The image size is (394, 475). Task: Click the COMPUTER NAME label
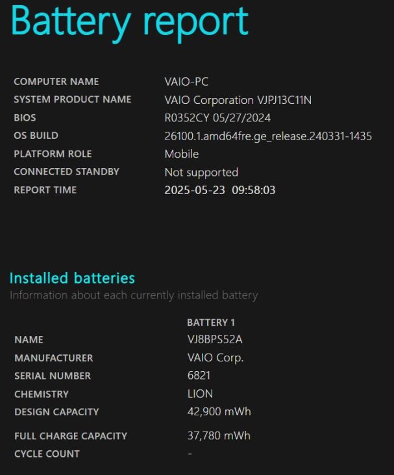pyautogui.click(x=56, y=82)
